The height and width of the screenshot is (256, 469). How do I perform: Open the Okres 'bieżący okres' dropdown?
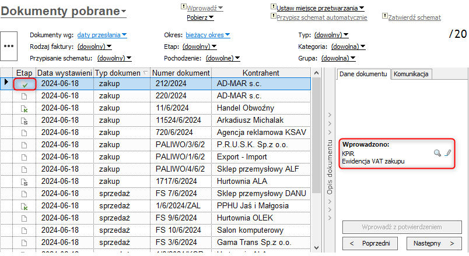coord(208,35)
